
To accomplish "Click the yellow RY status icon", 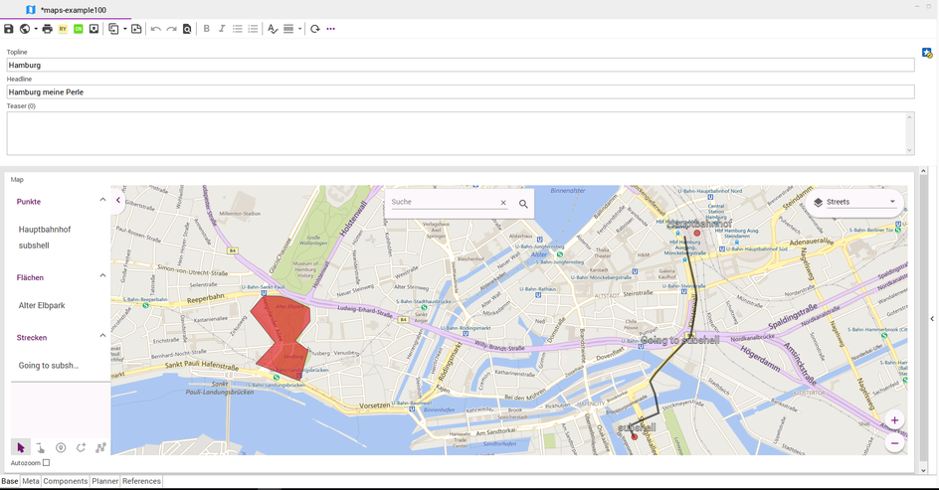I will tap(63, 29).
